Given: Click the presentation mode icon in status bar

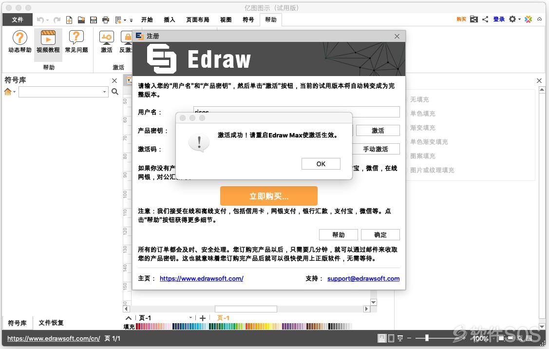Looking at the screenshot, I should point(400,338).
